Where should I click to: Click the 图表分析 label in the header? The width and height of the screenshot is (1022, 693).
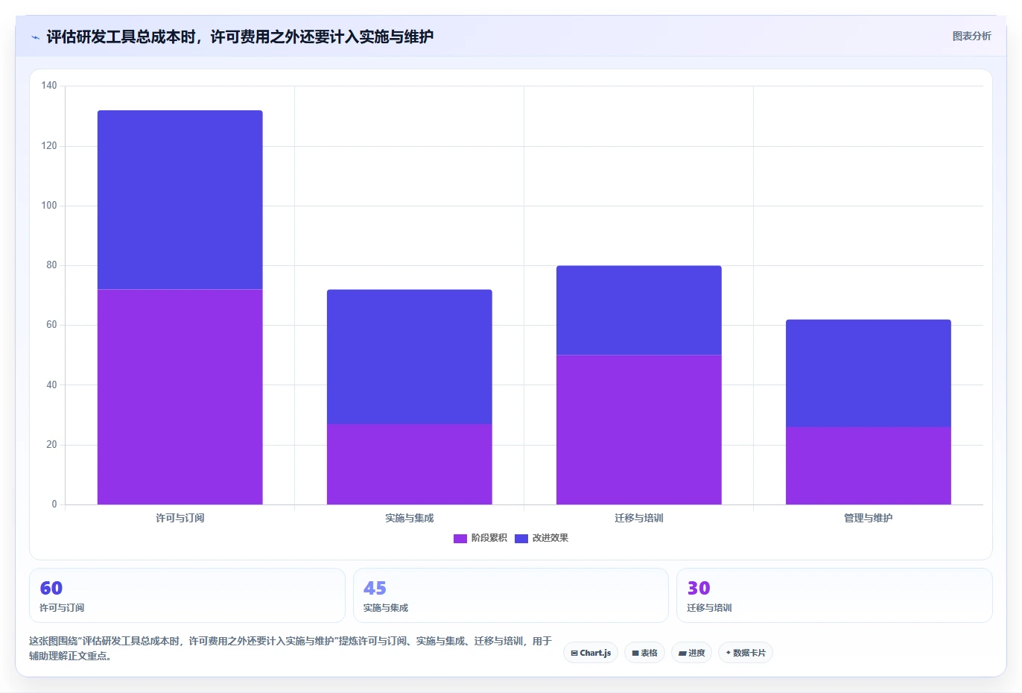pyautogui.click(x=971, y=36)
